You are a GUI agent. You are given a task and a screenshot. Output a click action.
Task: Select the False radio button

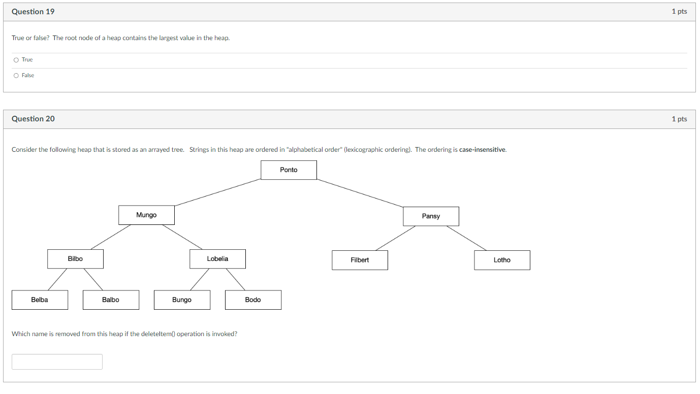(x=16, y=75)
